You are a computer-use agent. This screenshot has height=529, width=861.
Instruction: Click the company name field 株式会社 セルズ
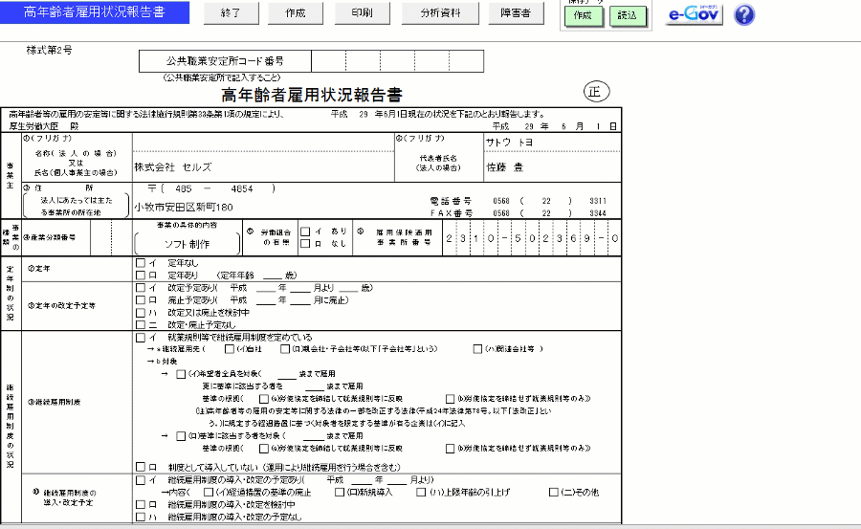[x=263, y=167]
